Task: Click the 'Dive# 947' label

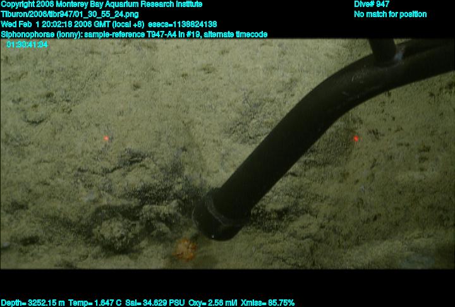Action: 372,4
